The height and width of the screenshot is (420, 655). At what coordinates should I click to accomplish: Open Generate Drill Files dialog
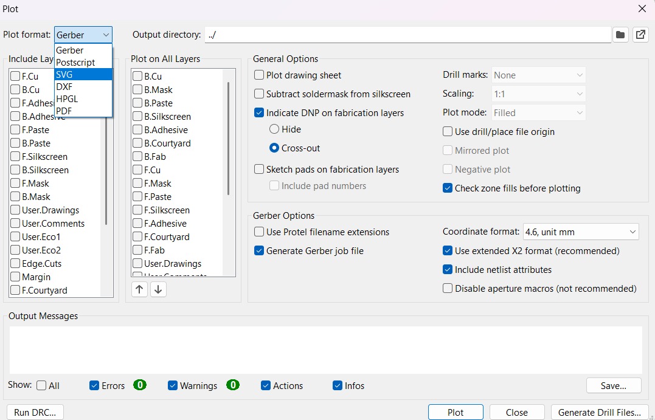(x=600, y=413)
